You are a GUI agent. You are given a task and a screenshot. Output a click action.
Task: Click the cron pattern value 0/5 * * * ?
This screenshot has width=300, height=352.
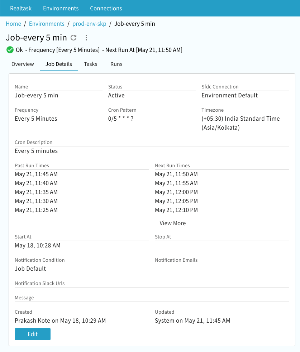(121, 119)
